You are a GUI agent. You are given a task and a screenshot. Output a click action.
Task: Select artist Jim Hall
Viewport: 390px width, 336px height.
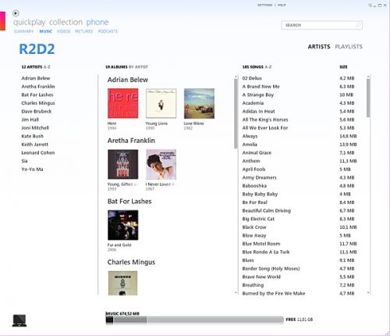30,120
